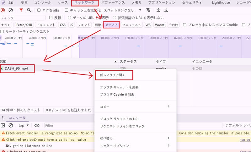Open スロットリングなし throttling dropdown
Viewport: 251px width, 152px height.
click(123, 10)
